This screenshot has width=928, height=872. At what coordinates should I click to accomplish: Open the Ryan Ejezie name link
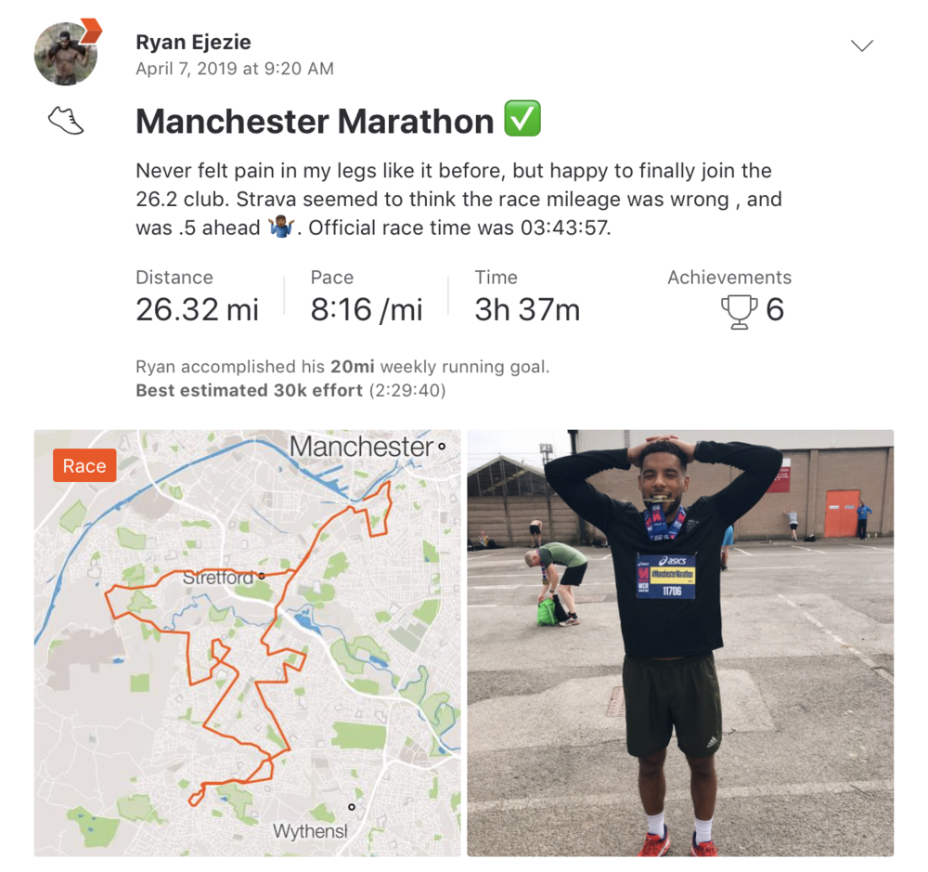[x=193, y=42]
